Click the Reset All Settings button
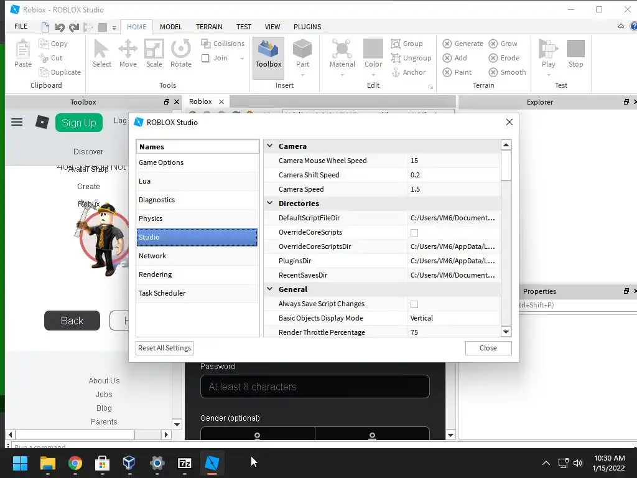The height and width of the screenshot is (478, 637). [x=164, y=348]
